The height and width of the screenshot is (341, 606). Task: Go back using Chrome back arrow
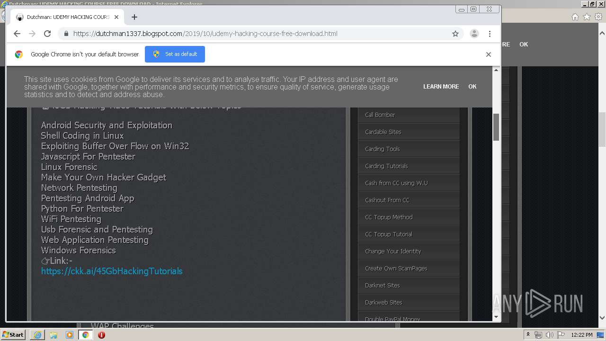pos(17,34)
